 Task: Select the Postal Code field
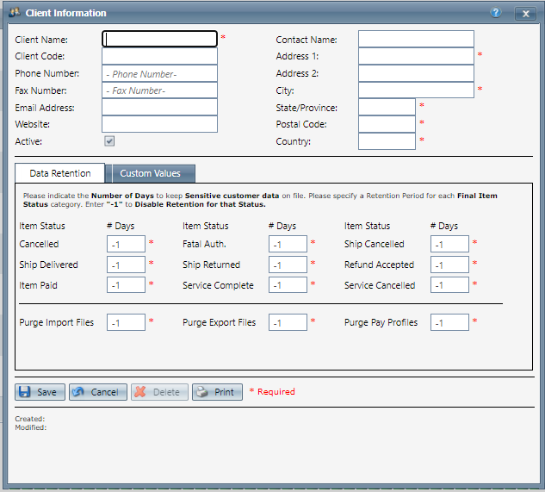(387, 124)
